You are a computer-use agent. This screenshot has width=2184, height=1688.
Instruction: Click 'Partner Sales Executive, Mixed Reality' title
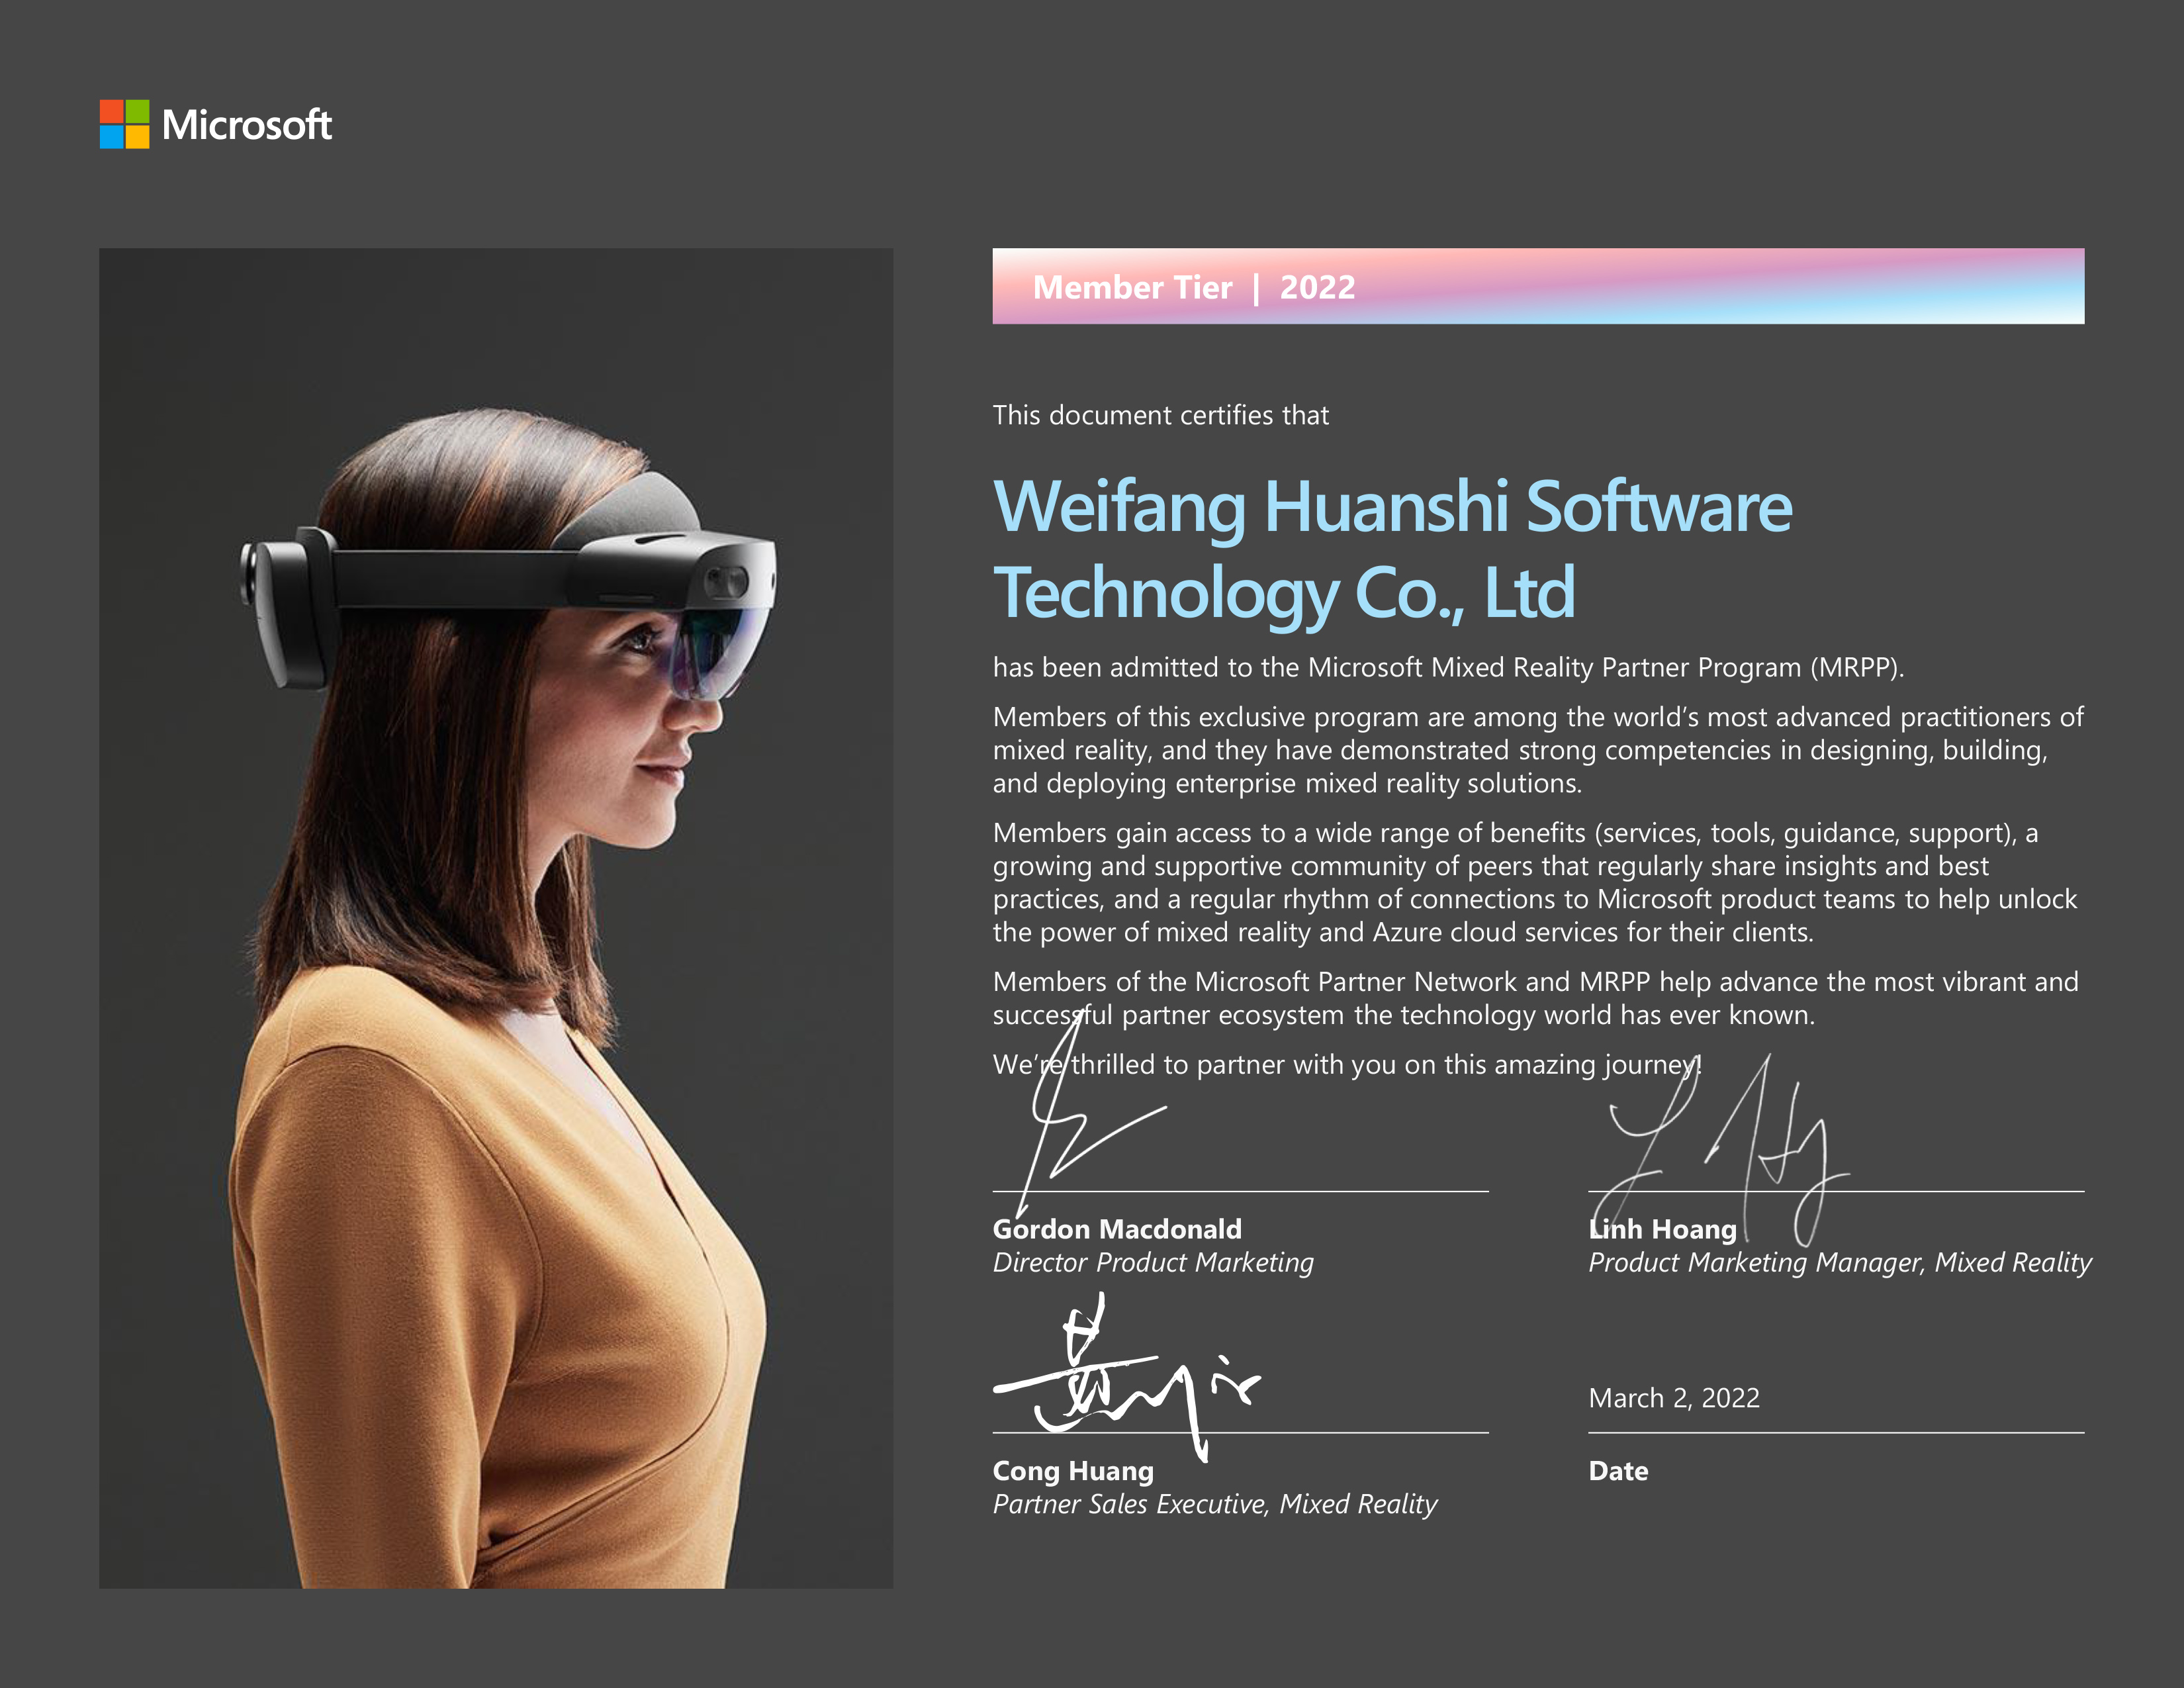pos(1215,1505)
